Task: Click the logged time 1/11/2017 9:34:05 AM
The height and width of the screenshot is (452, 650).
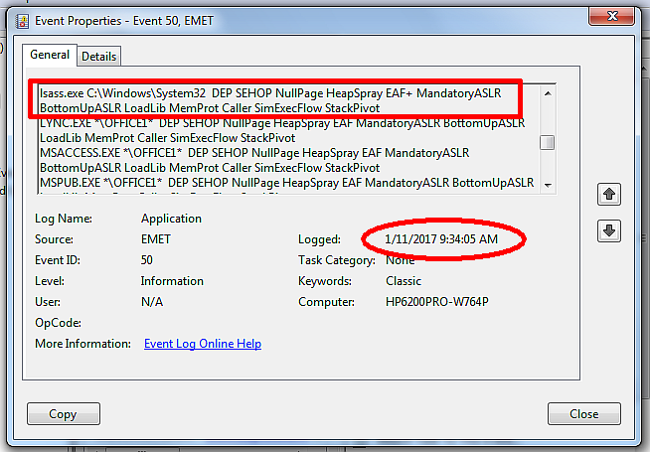Action: tap(441, 239)
